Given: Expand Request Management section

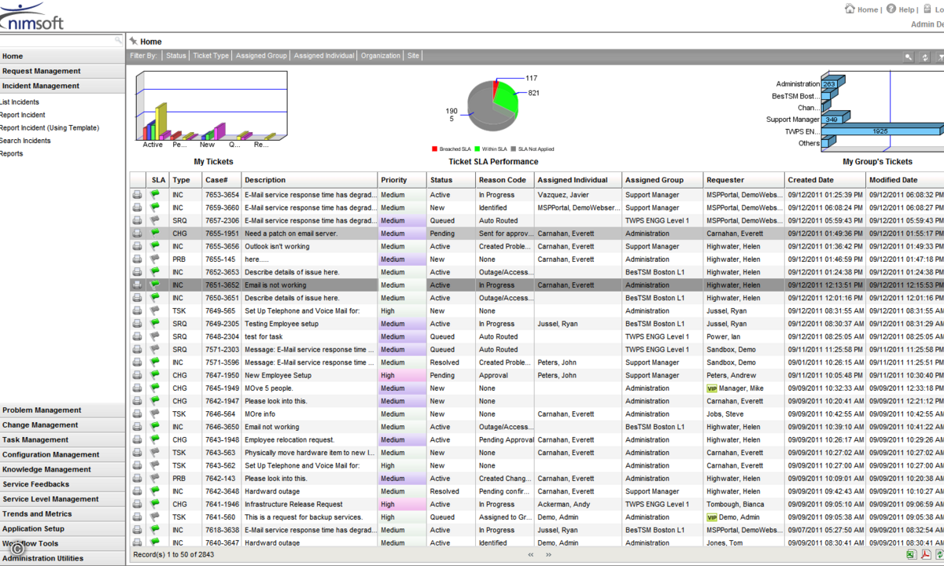Looking at the screenshot, I should point(62,71).
